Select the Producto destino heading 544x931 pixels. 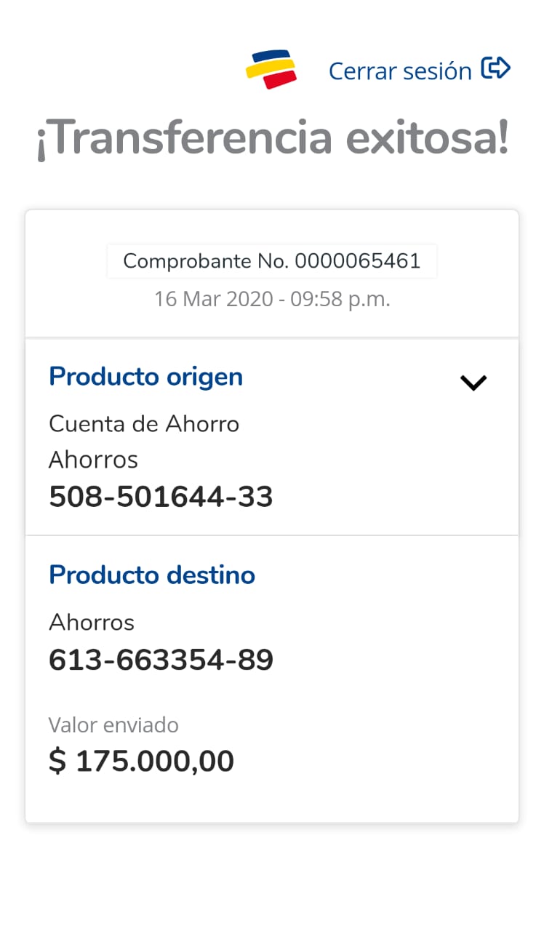coord(151,575)
